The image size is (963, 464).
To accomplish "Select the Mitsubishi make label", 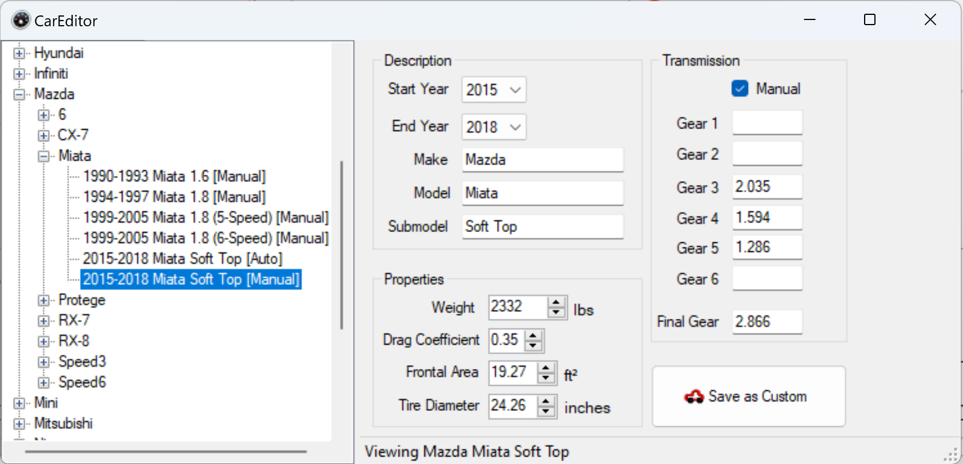I will point(63,423).
